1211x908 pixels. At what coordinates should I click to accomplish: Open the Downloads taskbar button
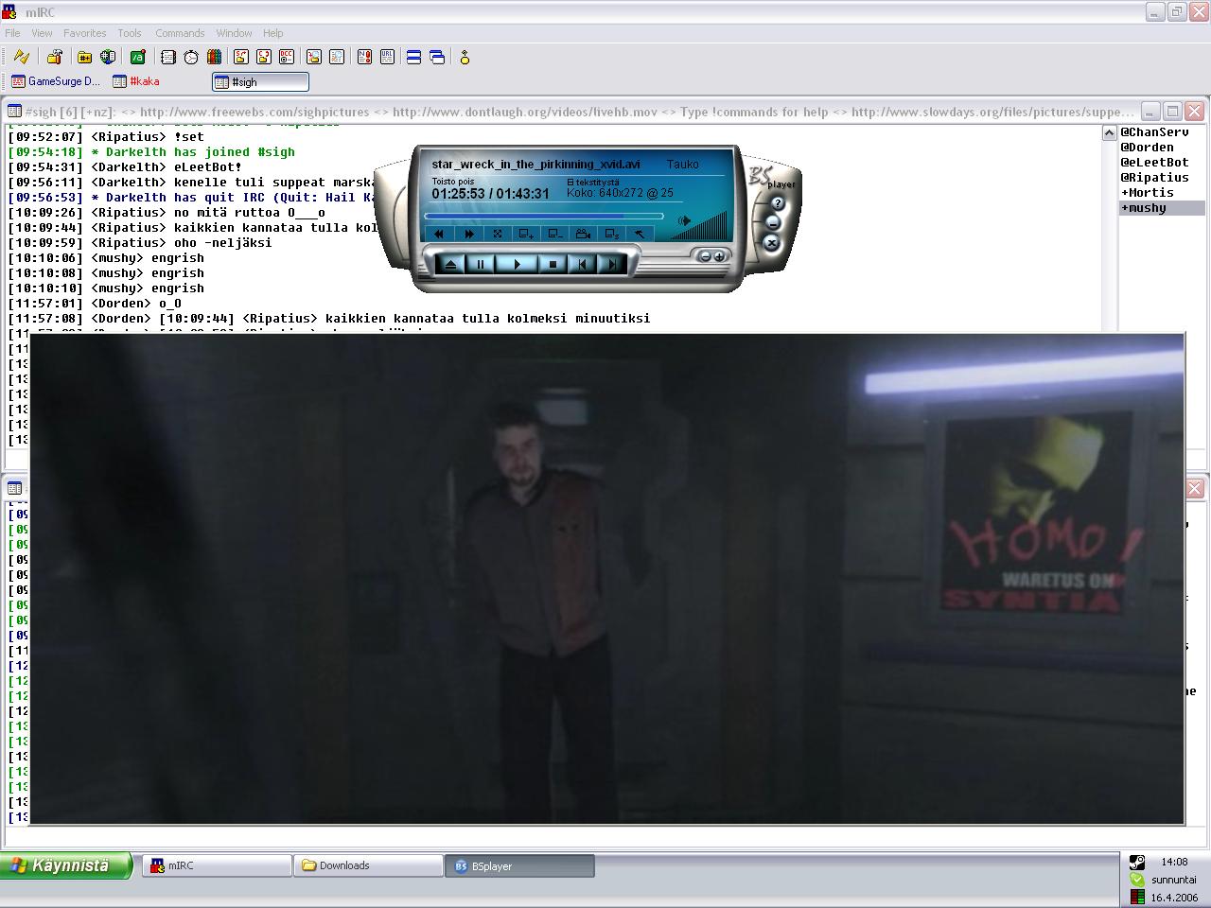(x=368, y=865)
